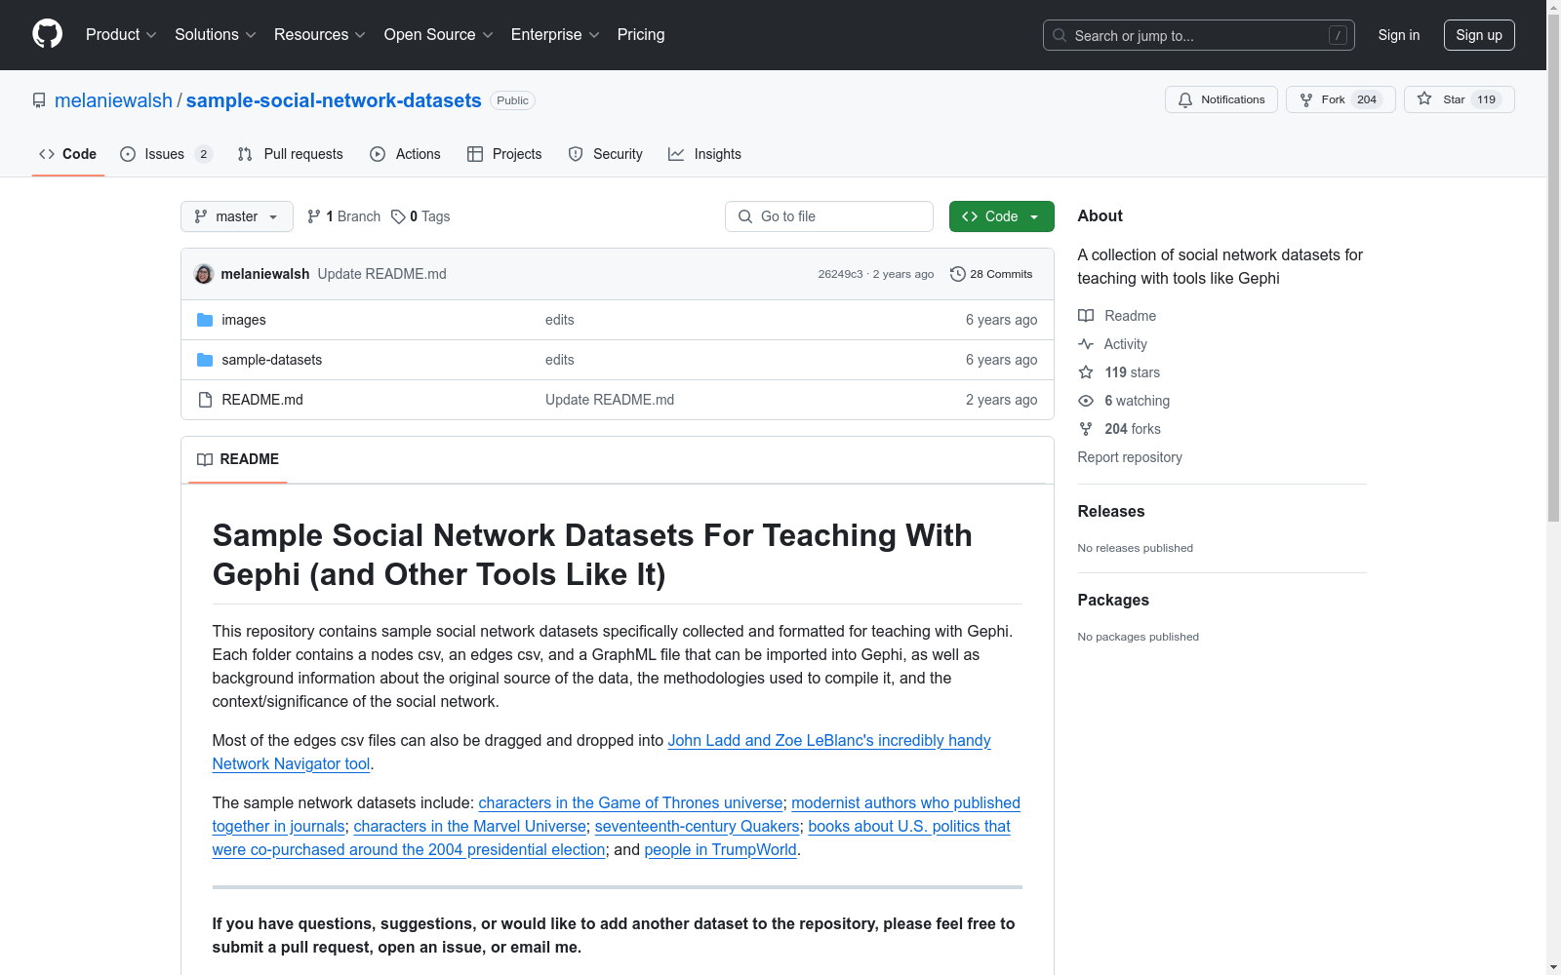Switch to the Issues tab
This screenshot has height=975, width=1561.
point(166,154)
